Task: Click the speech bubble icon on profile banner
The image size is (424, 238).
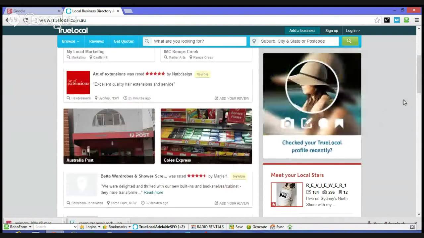Action: pos(323,124)
